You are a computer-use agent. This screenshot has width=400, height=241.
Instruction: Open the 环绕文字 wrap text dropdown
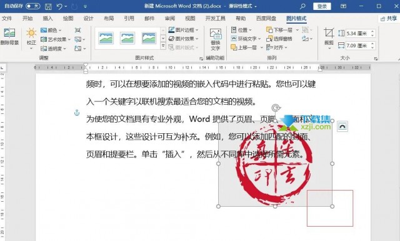click(x=246, y=39)
